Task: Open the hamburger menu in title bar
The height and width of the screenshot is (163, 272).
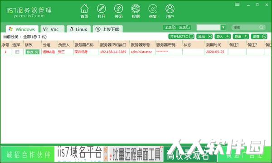Action: pos(237,5)
